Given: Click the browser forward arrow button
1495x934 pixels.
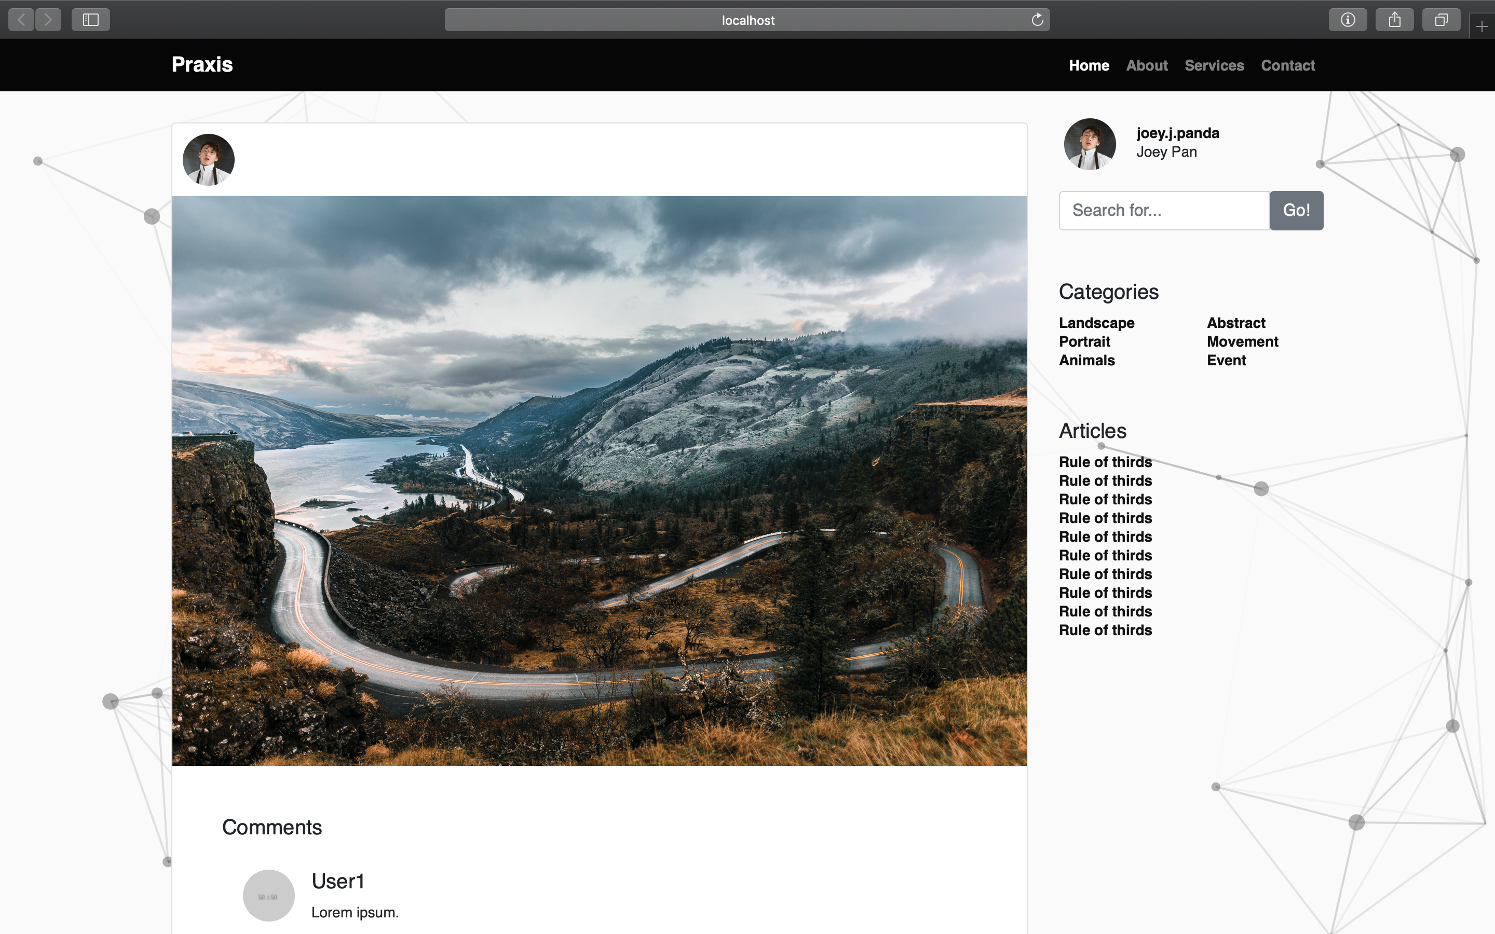Looking at the screenshot, I should (x=48, y=20).
